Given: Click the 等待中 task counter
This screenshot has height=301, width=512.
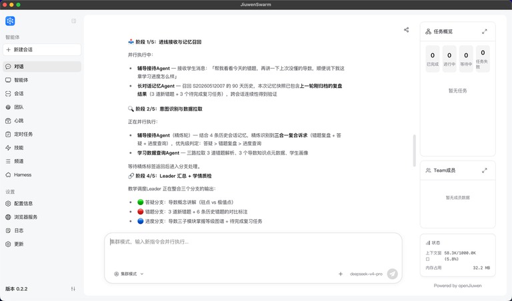Looking at the screenshot, I should pos(466,59).
